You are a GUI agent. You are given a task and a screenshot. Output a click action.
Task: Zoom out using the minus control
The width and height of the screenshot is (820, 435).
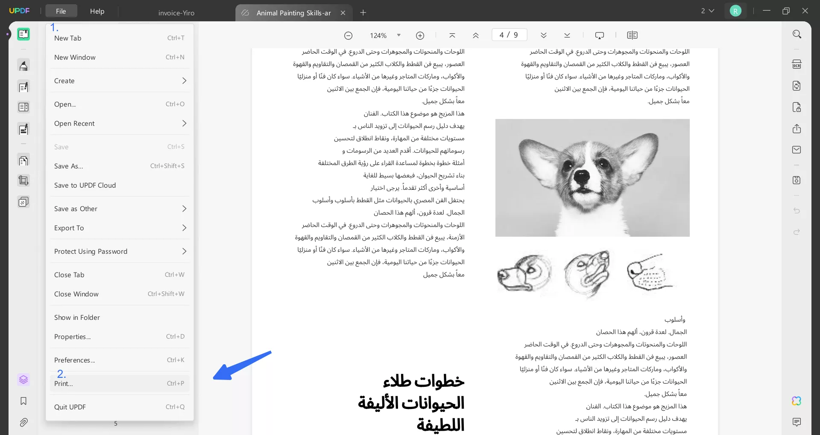(x=348, y=35)
